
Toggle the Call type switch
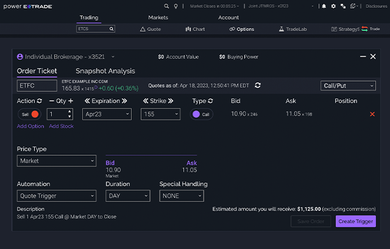(201, 114)
